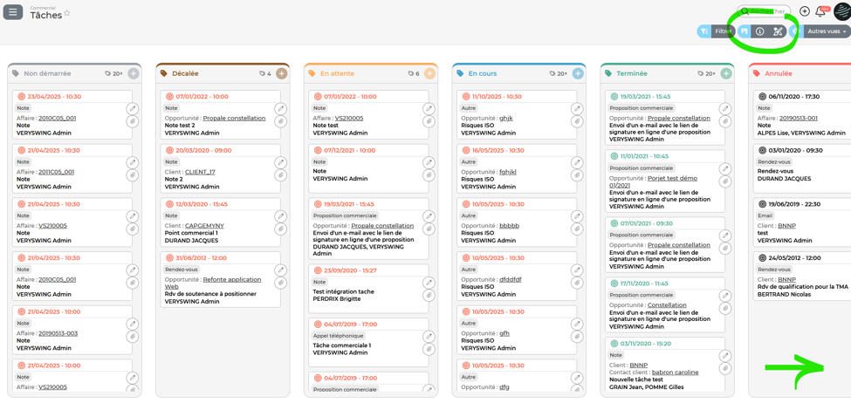
Task: Open the 20190513-001 affaire link
Action: pyautogui.click(x=799, y=119)
